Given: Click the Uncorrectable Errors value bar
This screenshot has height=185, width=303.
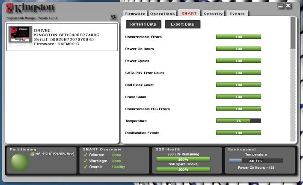Looking at the screenshot, I should click(238, 37).
